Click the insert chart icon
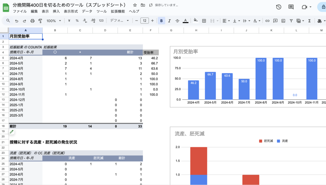 [x=283, y=21]
